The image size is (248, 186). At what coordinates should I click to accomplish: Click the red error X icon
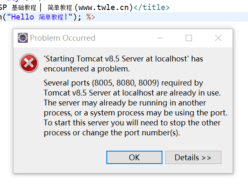29,63
